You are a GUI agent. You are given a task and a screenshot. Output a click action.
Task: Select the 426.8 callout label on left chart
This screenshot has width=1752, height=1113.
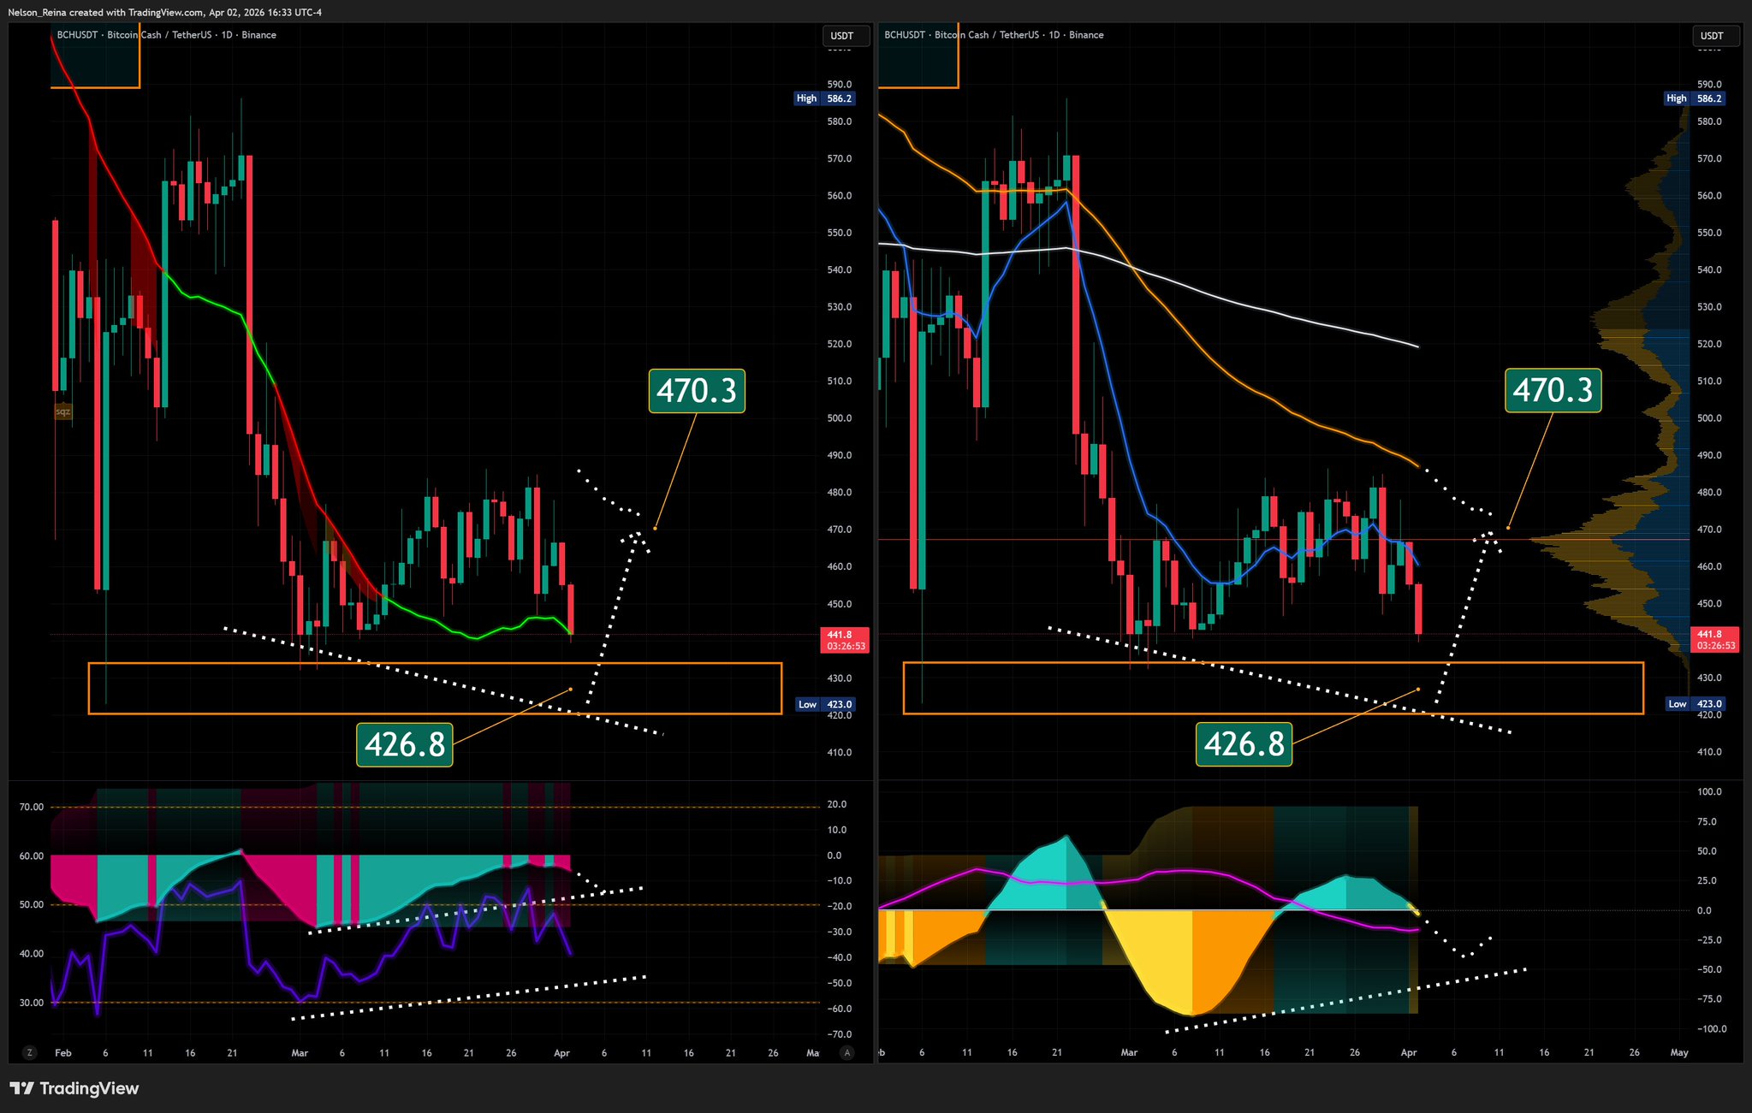[x=404, y=744]
